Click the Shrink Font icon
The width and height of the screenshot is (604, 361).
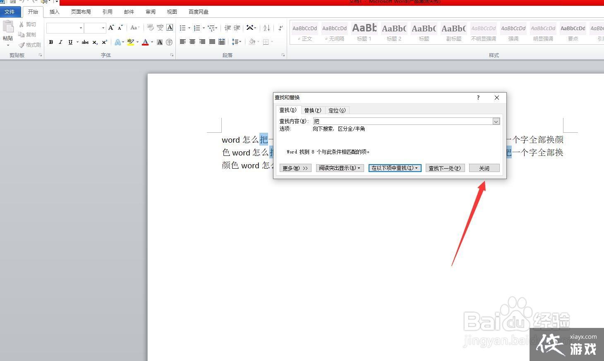[120, 28]
